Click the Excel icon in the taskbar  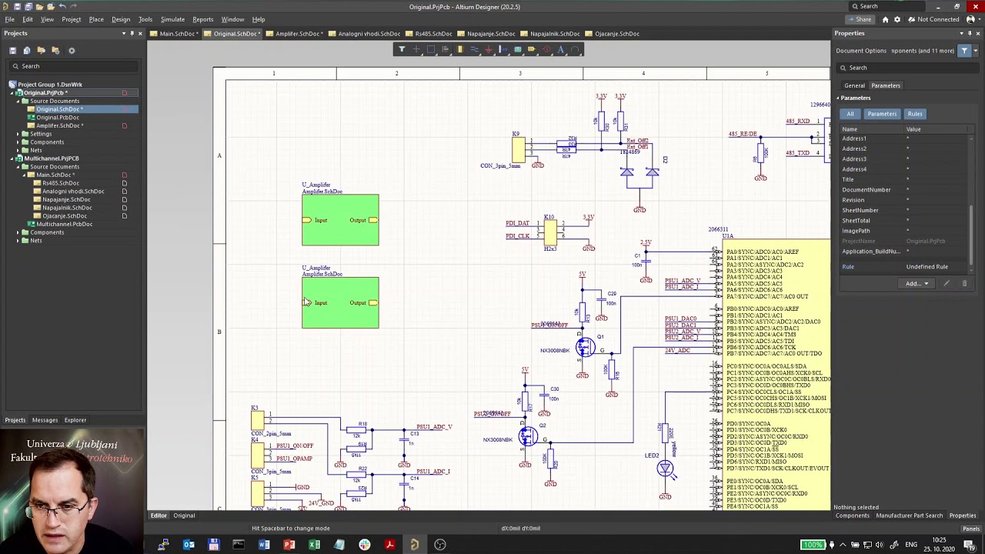pyautogui.click(x=314, y=545)
